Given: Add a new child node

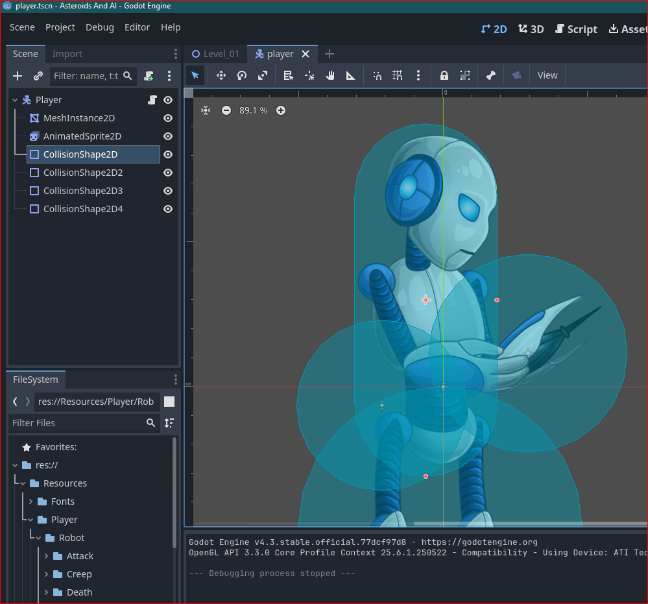Looking at the screenshot, I should (18, 76).
